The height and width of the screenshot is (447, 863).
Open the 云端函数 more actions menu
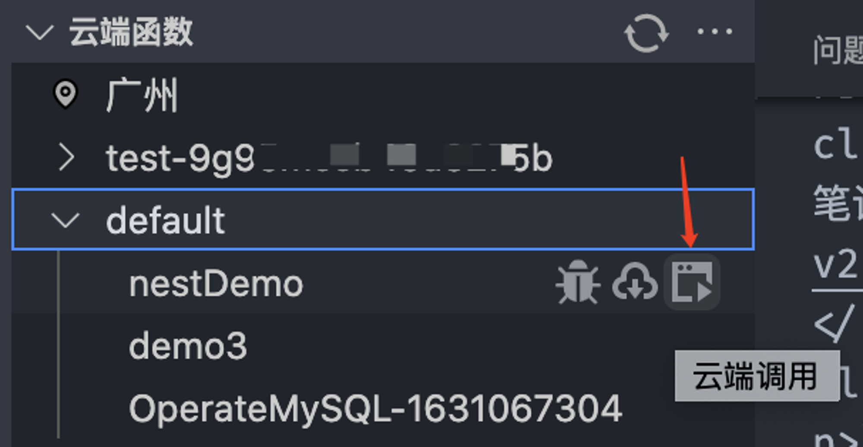715,32
